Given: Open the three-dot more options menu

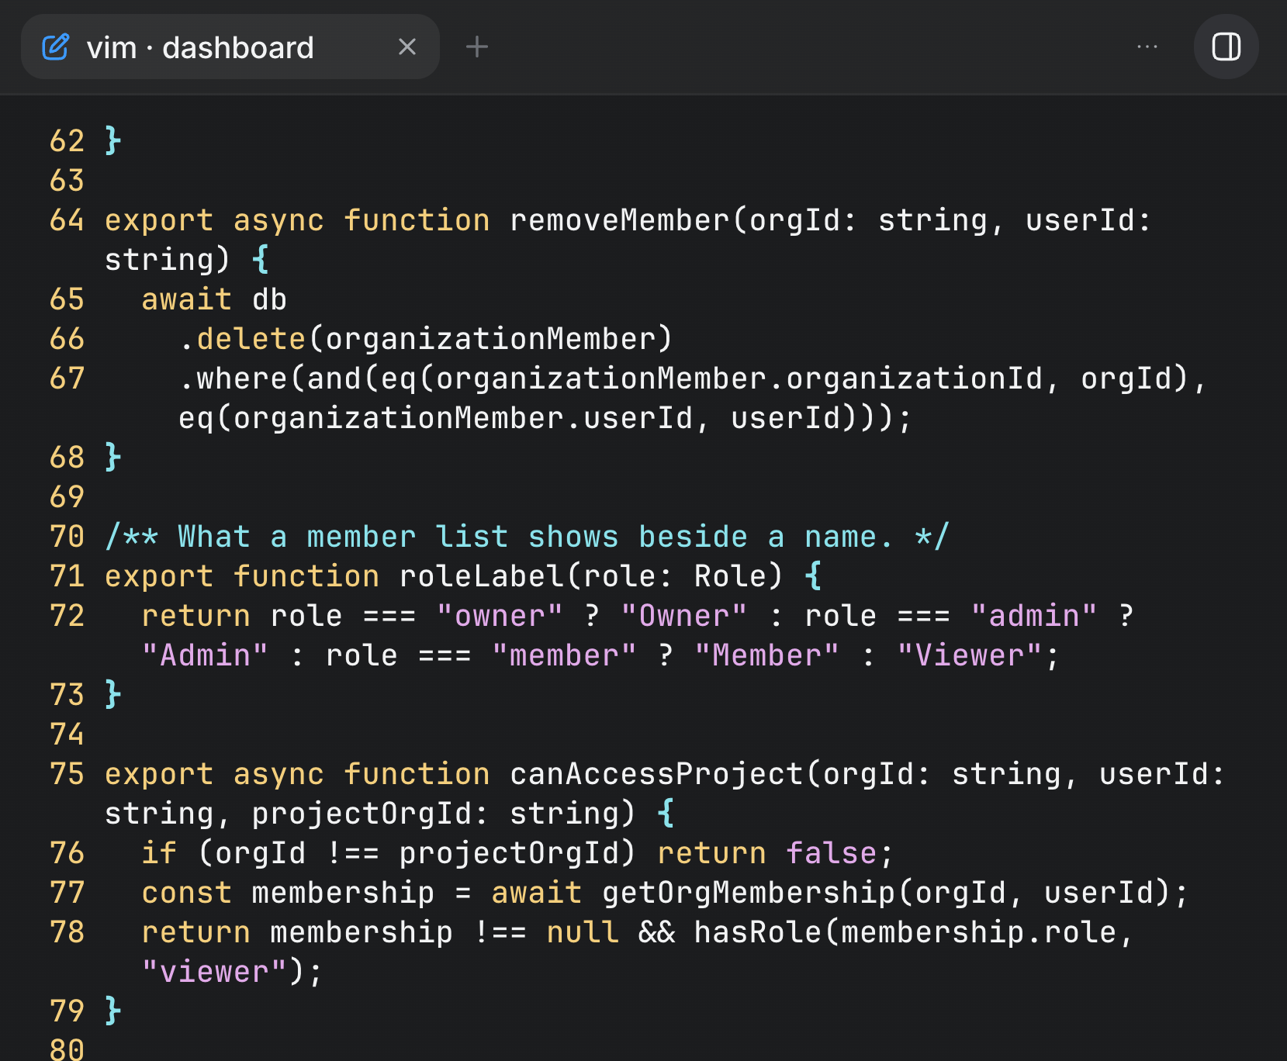Looking at the screenshot, I should click(x=1147, y=47).
